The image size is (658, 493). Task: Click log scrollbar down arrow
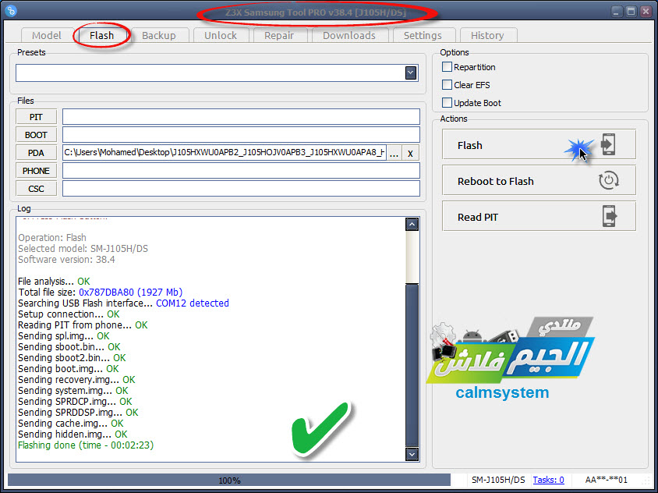coord(412,454)
